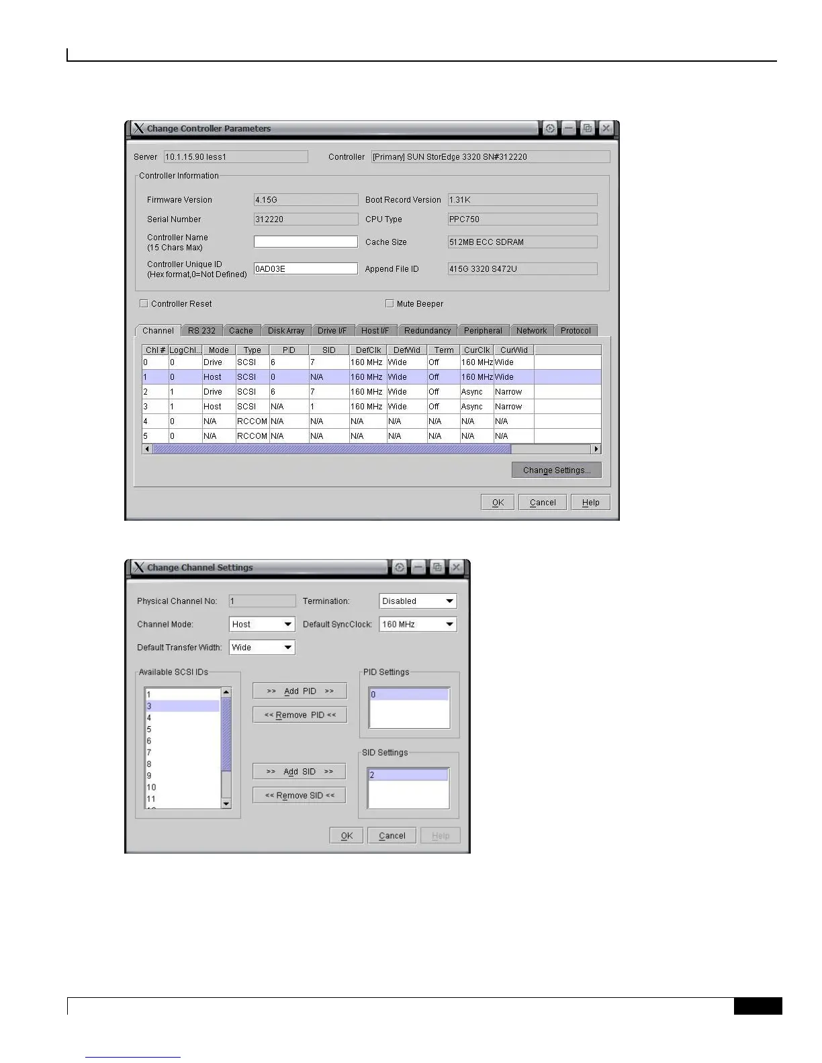Image resolution: width=822 pixels, height=1063 pixels.
Task: Select the channel 3 Host row
Action: [371, 407]
